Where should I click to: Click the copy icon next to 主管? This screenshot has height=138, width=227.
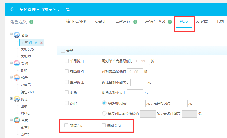click(x=31, y=43)
